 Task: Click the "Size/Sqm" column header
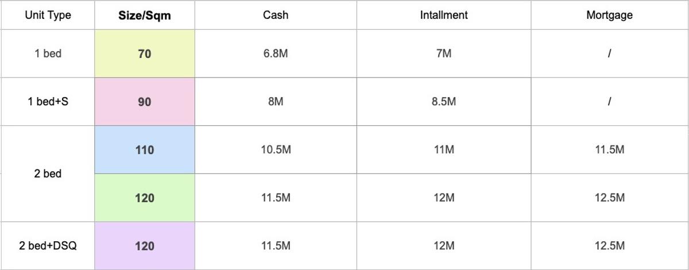pos(145,16)
